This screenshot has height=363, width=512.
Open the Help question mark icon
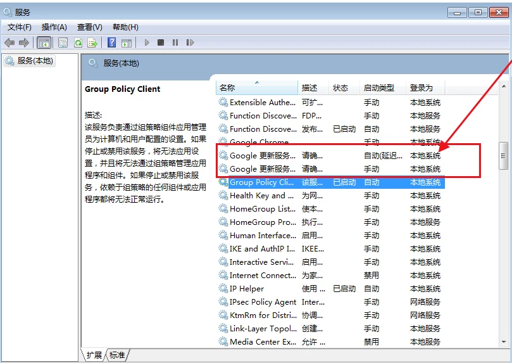click(x=111, y=42)
